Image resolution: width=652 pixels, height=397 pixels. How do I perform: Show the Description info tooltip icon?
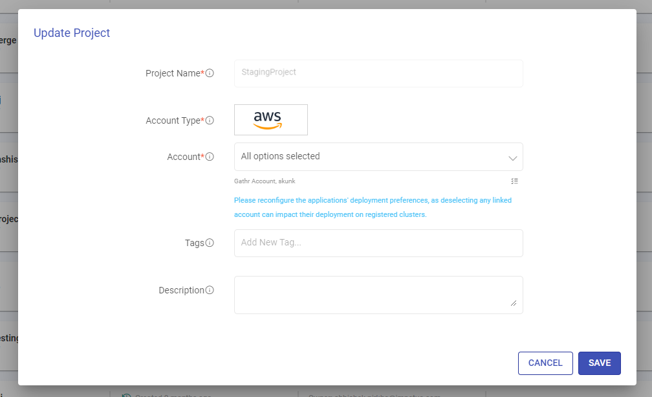[210, 291]
